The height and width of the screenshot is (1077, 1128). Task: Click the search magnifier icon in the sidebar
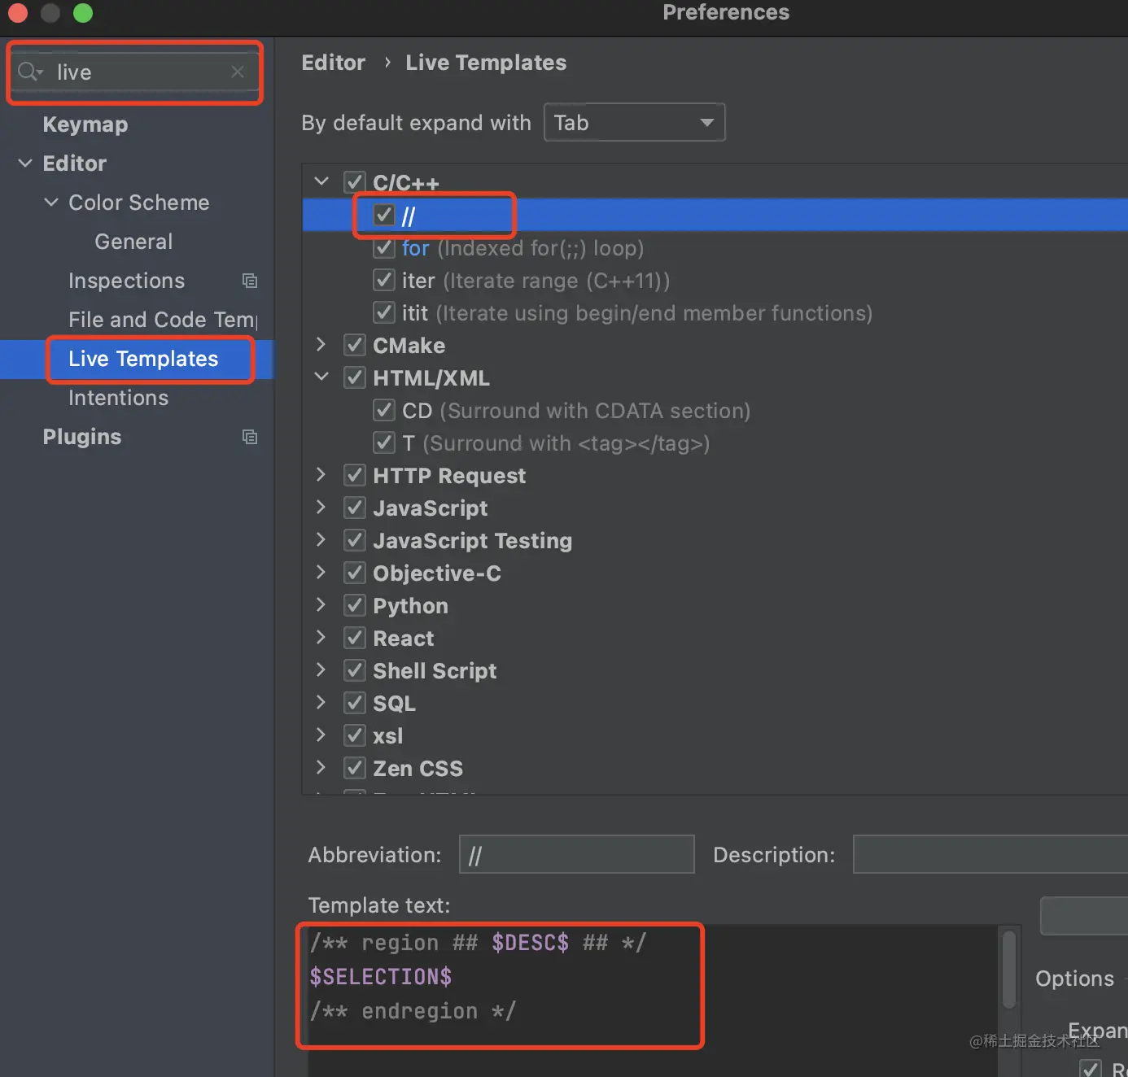(27, 72)
